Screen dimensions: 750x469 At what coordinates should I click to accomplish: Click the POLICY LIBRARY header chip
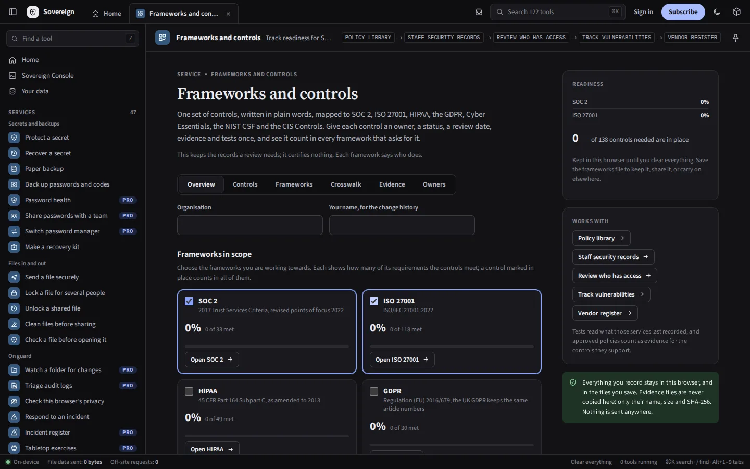click(x=368, y=38)
